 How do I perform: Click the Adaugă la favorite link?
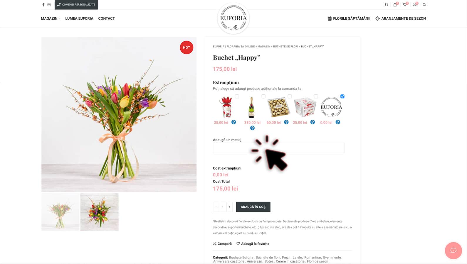(x=253, y=244)
